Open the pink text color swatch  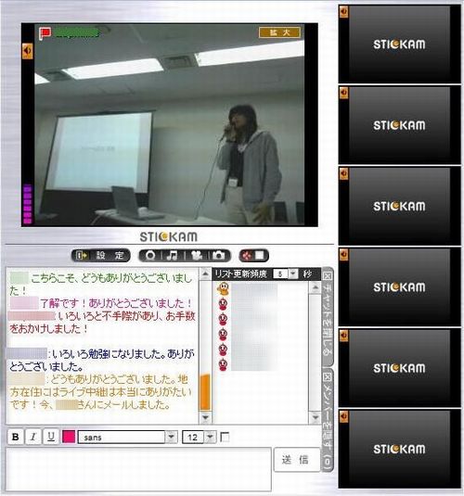(x=69, y=437)
